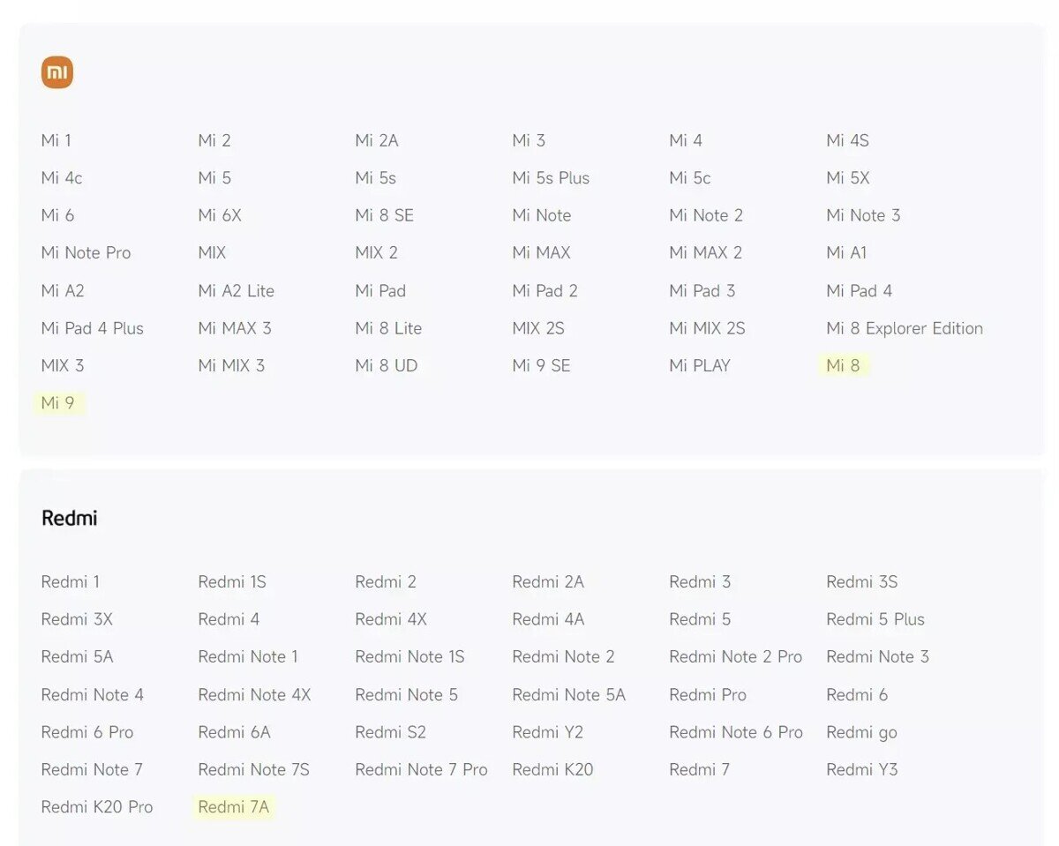Open the Redmi Note 2 Pro link

(736, 657)
